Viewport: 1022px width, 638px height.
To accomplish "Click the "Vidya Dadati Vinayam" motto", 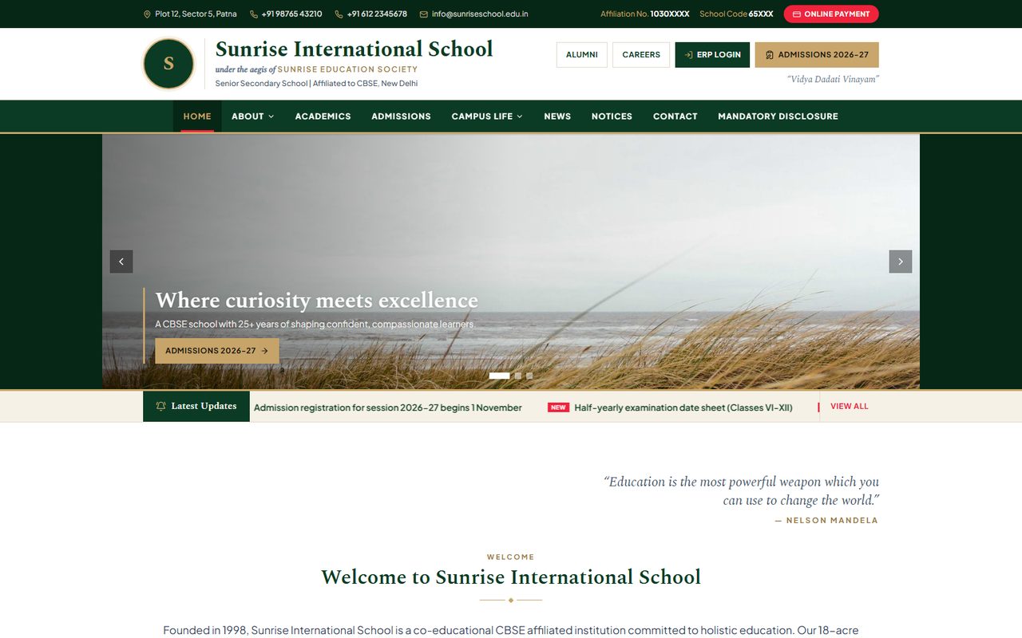I will [833, 80].
